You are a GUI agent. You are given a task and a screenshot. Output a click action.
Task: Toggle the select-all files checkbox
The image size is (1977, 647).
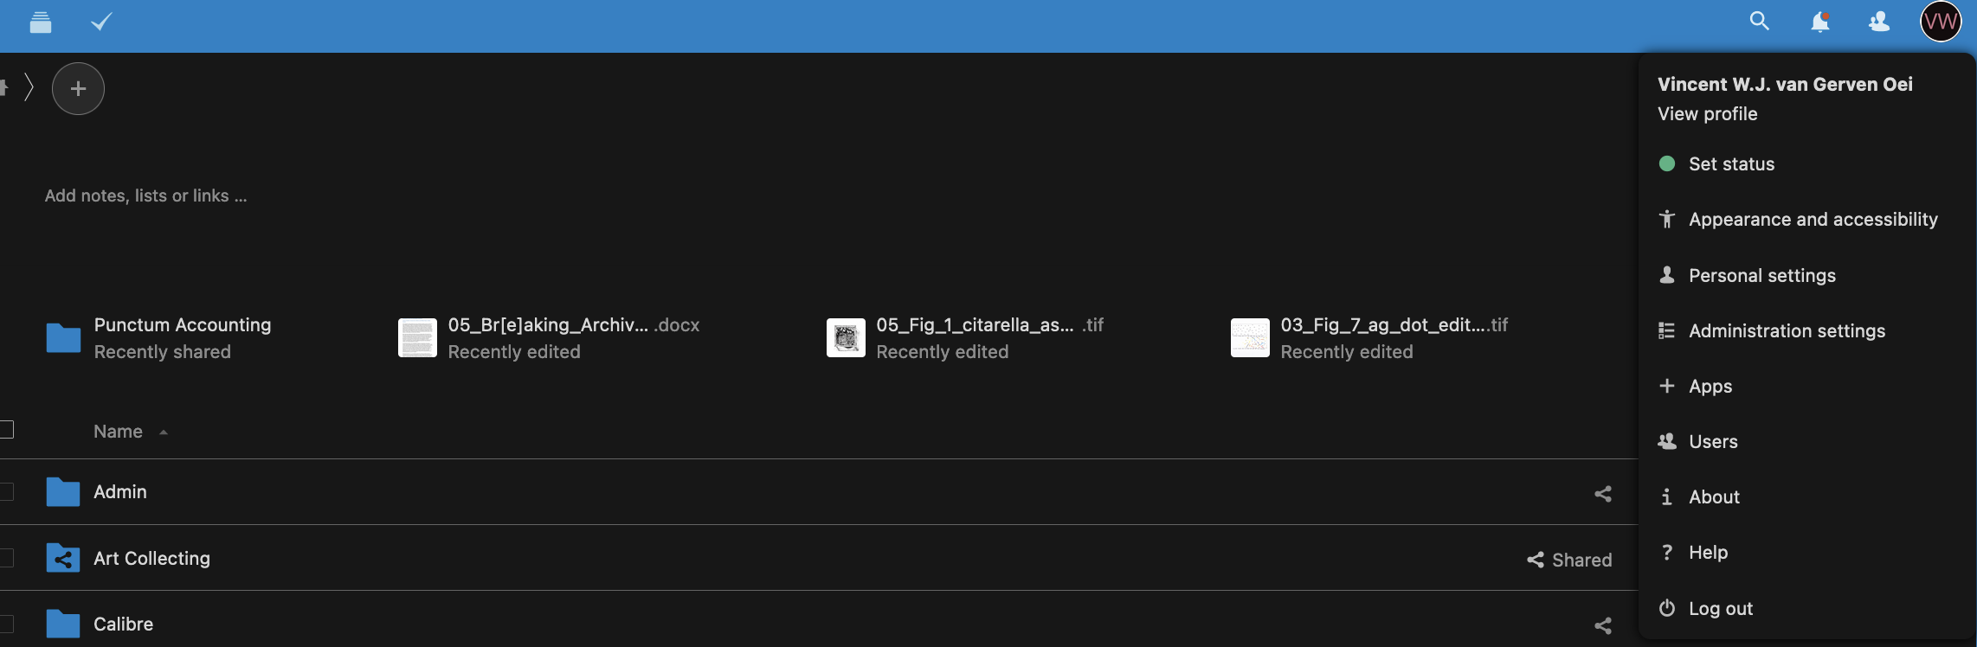tap(7, 430)
